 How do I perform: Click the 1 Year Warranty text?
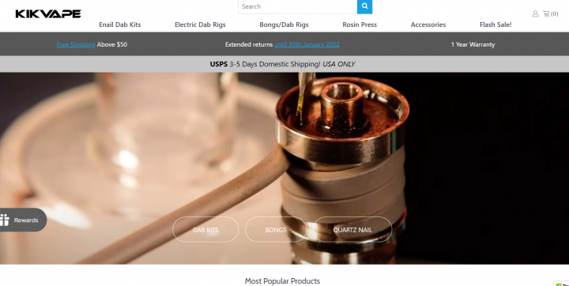click(473, 44)
